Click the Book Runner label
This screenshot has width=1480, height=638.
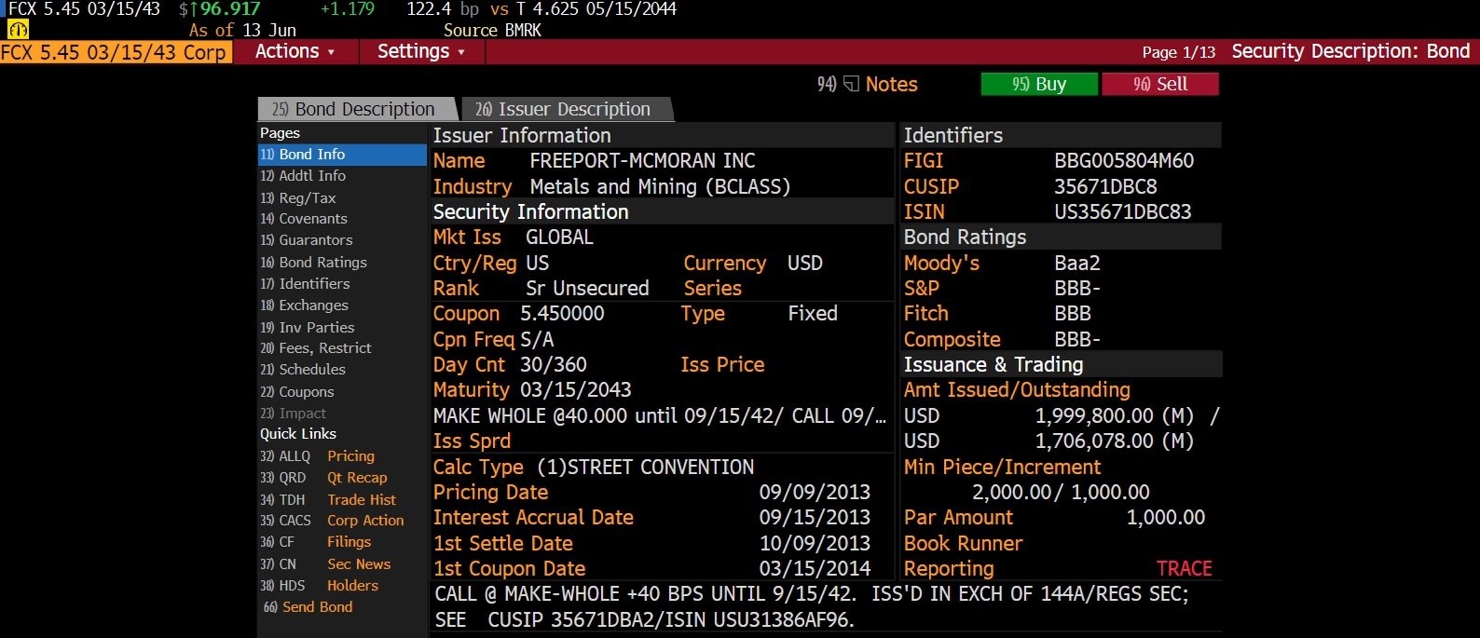click(x=963, y=544)
